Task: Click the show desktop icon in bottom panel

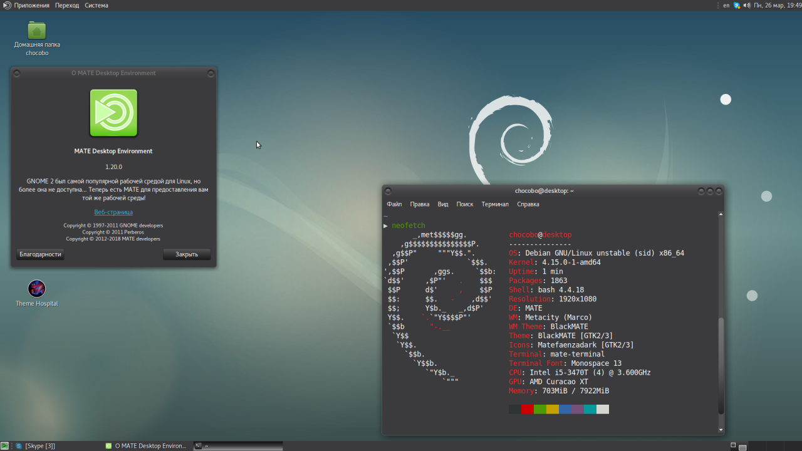Action: (x=4, y=446)
